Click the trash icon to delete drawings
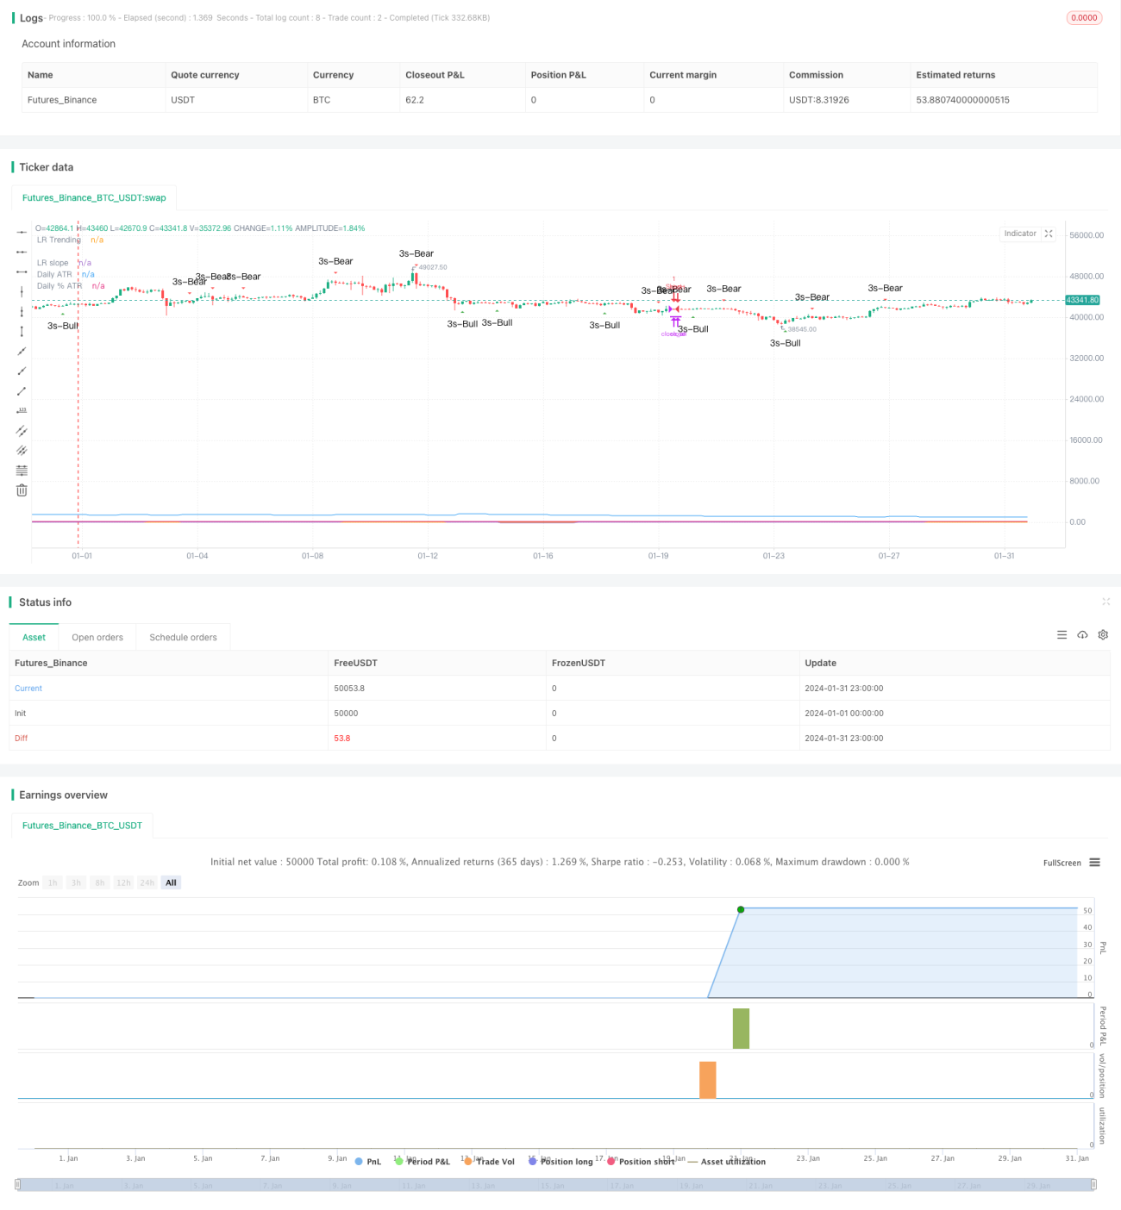Image resolution: width=1121 pixels, height=1210 pixels. point(22,490)
